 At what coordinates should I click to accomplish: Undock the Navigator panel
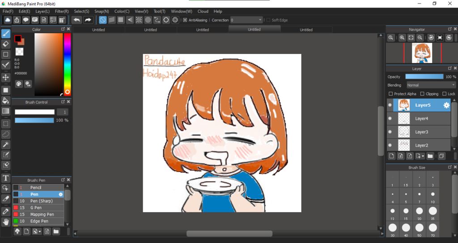(450, 29)
